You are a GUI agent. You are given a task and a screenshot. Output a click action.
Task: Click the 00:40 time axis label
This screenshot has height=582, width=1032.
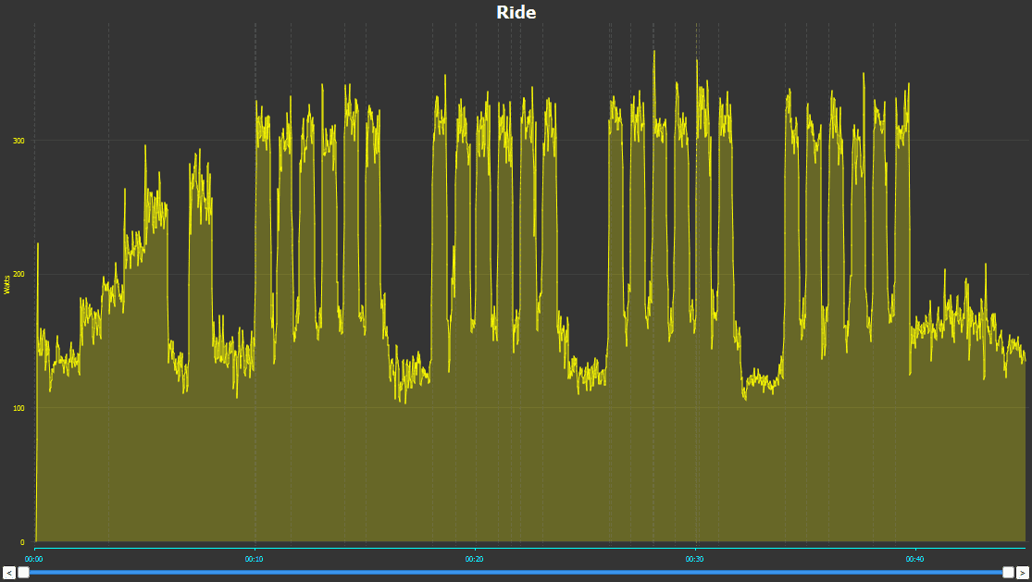coord(914,559)
